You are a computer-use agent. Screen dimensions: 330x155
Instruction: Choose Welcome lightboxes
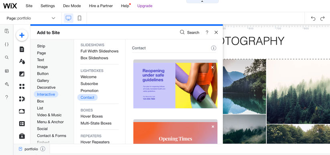pos(88,77)
